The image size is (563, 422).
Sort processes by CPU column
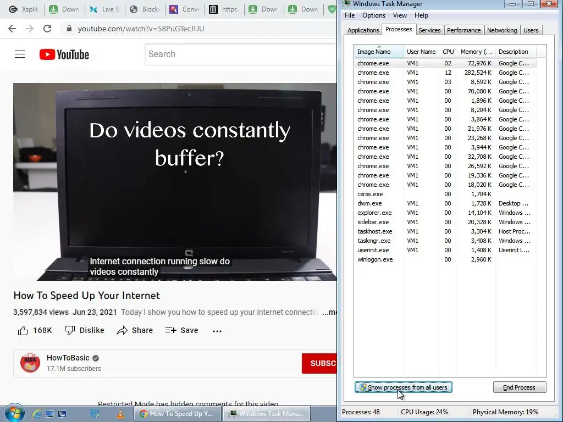pyautogui.click(x=448, y=51)
